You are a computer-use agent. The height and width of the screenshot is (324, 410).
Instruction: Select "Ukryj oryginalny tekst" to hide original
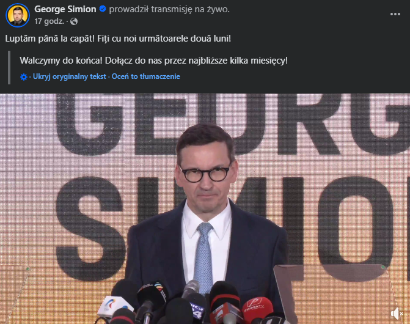pos(69,76)
